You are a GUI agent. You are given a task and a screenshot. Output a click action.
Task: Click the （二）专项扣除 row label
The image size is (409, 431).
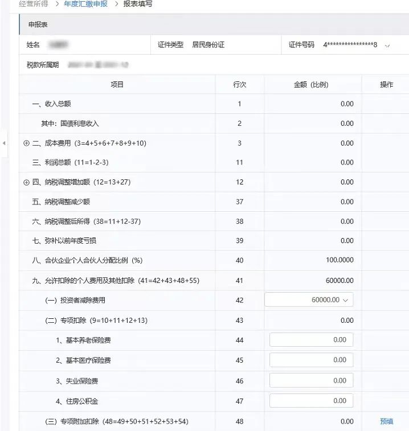[x=96, y=321]
